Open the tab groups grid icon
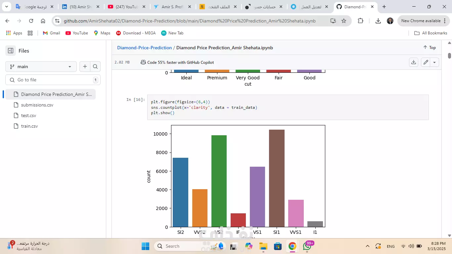The width and height of the screenshot is (452, 254). coord(30,33)
